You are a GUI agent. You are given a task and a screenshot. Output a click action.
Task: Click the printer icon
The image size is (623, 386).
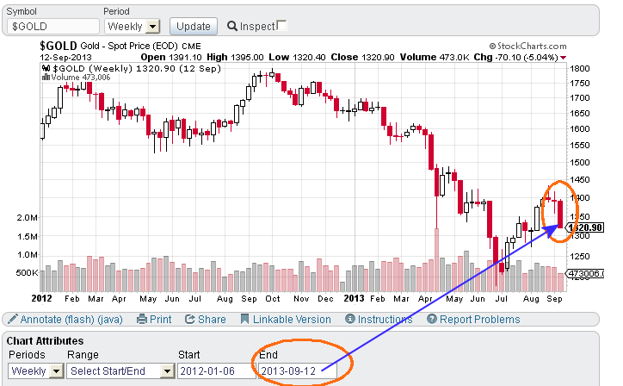(x=142, y=319)
